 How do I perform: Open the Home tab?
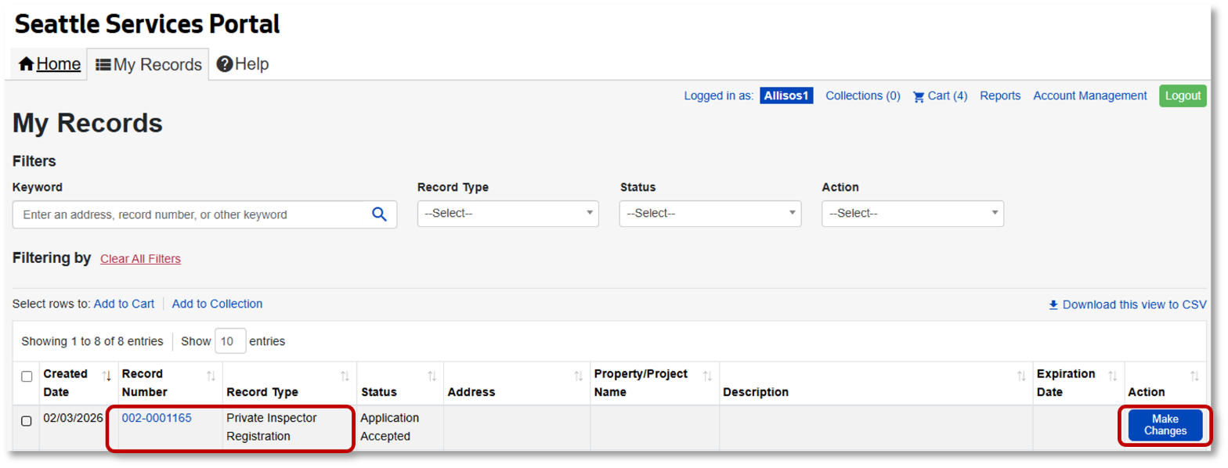(x=49, y=64)
